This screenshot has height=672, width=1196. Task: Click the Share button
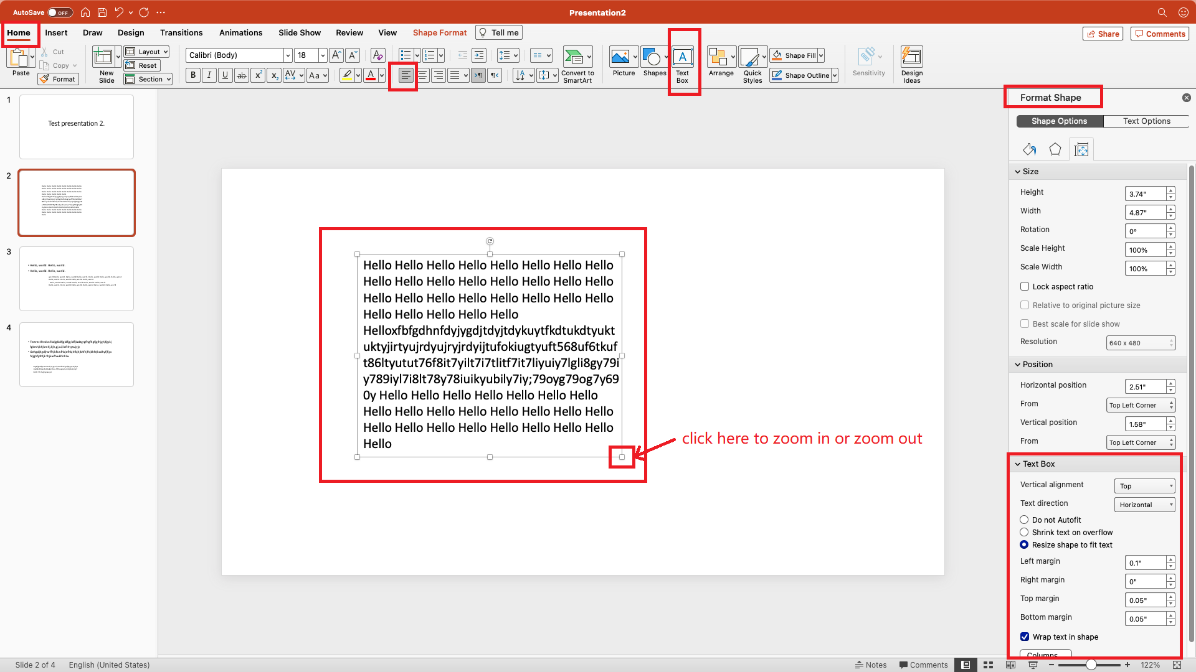(x=1103, y=34)
